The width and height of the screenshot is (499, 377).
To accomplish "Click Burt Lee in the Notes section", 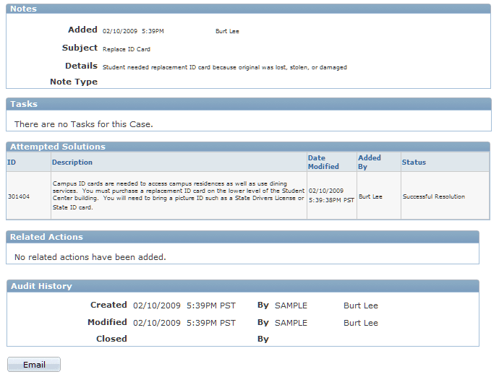I will 227,31.
